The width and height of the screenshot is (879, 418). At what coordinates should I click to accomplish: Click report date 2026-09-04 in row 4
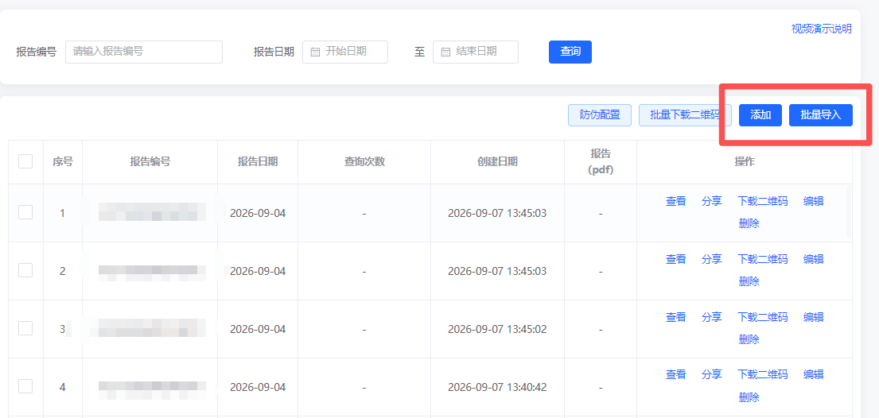[258, 387]
